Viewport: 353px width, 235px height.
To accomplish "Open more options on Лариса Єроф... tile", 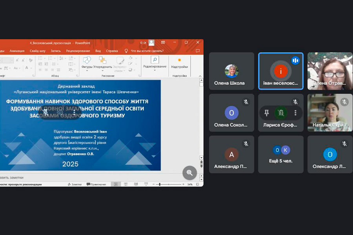I will [295, 113].
